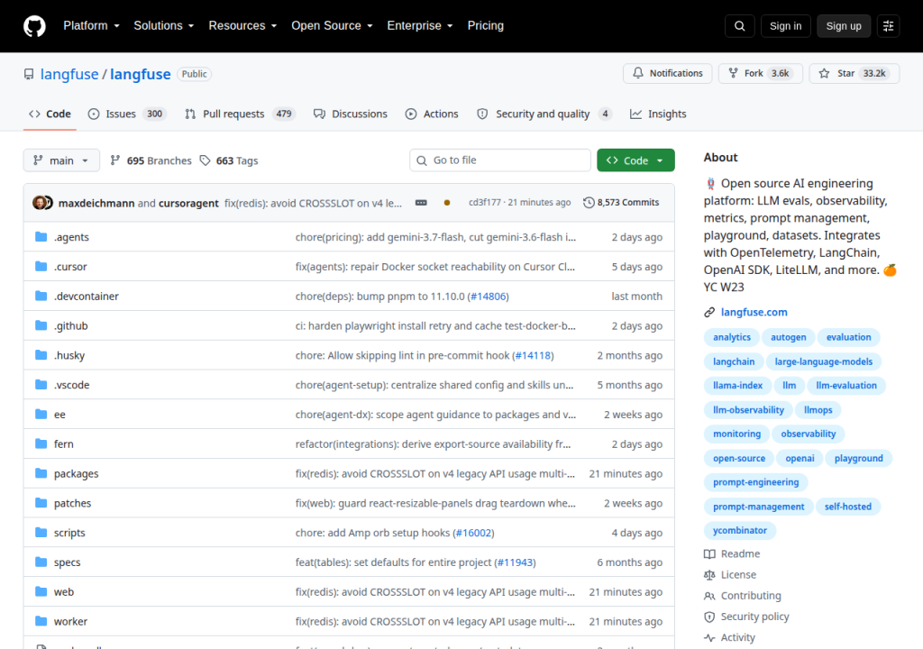The height and width of the screenshot is (649, 923).
Task: Click the maxdeichmann avatar image
Action: click(x=40, y=203)
